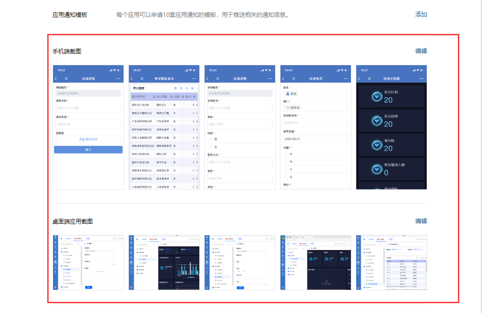Click 编辑 next to 手机端截图

pos(421,51)
